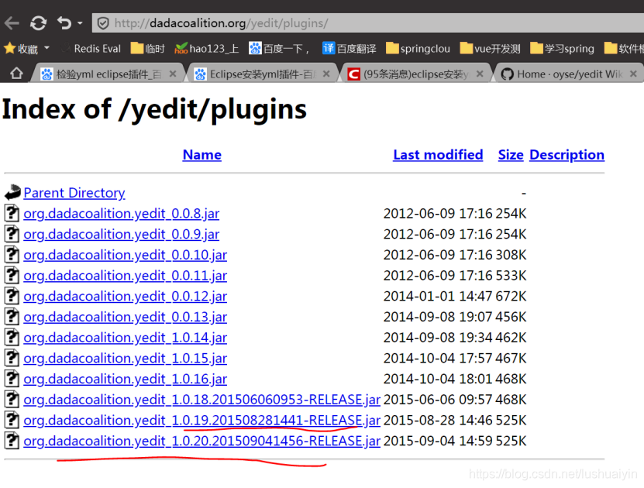Sort listing by Last modified
Viewport: 644px width, 488px height.
438,154
